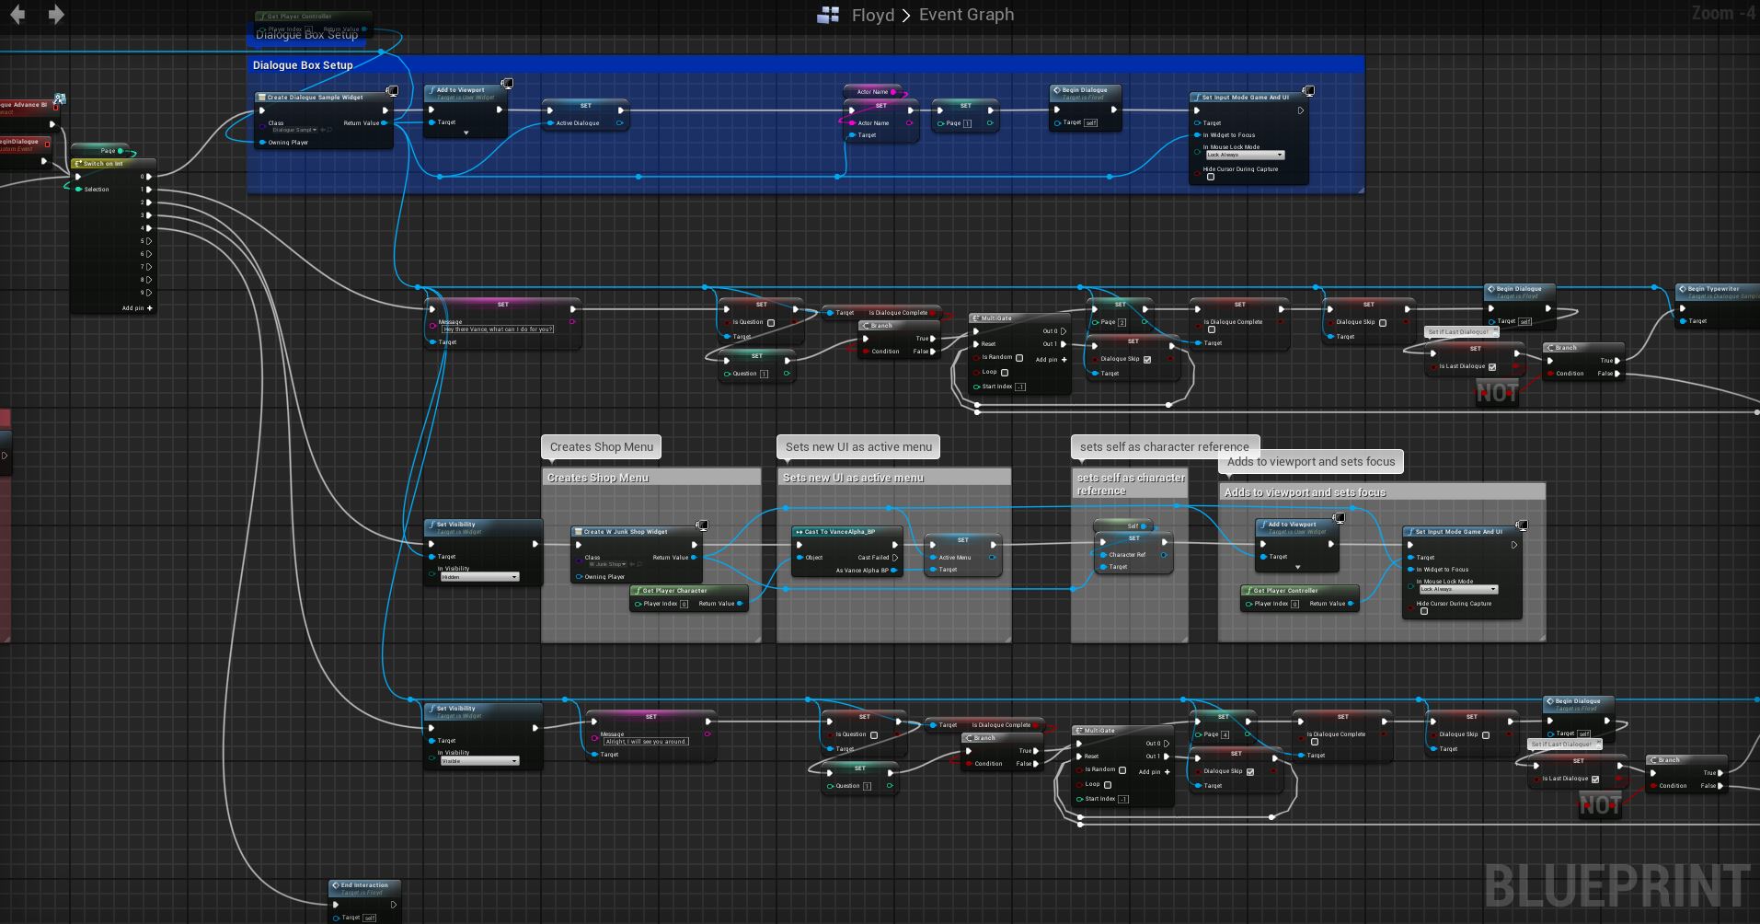Click the Page value field showing 2

coord(1122,322)
